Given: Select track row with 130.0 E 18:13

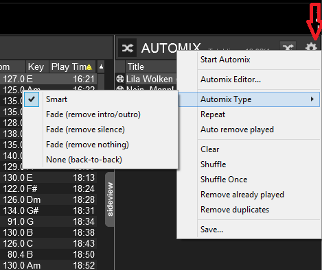Looking at the screenshot, I should (48, 177).
